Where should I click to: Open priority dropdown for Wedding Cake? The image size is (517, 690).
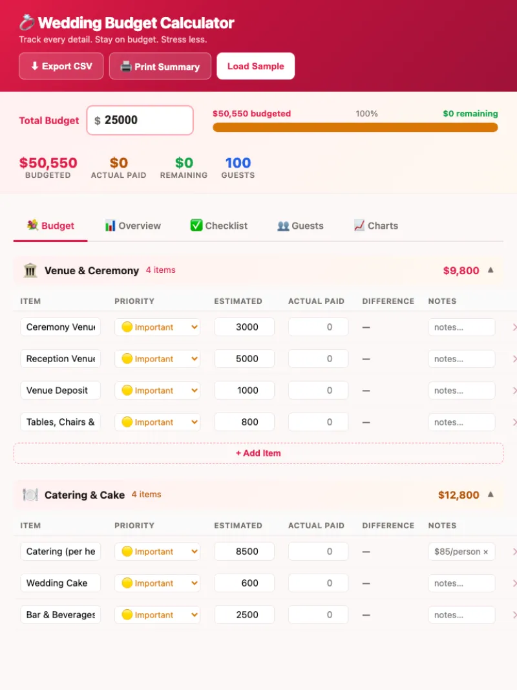pyautogui.click(x=157, y=583)
